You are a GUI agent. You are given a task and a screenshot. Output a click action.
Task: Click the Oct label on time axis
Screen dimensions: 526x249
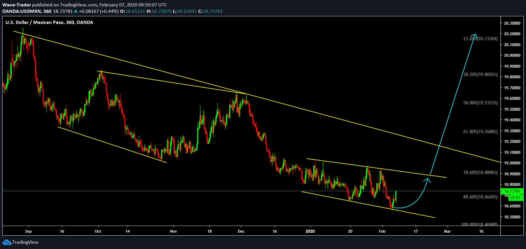[x=98, y=231]
